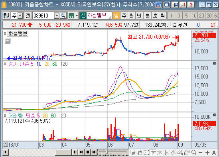Close the volume panel with its X
Viewport: 219px width, 157px height.
(x=215, y=115)
